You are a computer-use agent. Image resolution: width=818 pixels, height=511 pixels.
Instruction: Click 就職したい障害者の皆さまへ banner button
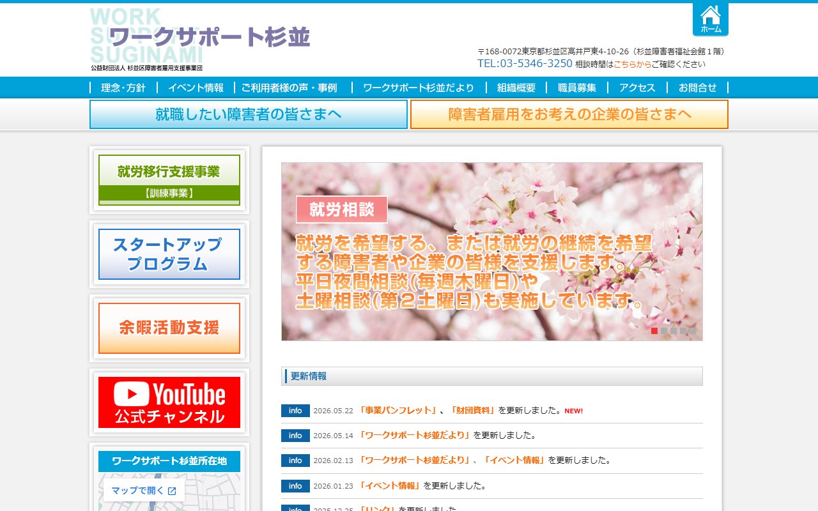[249, 114]
